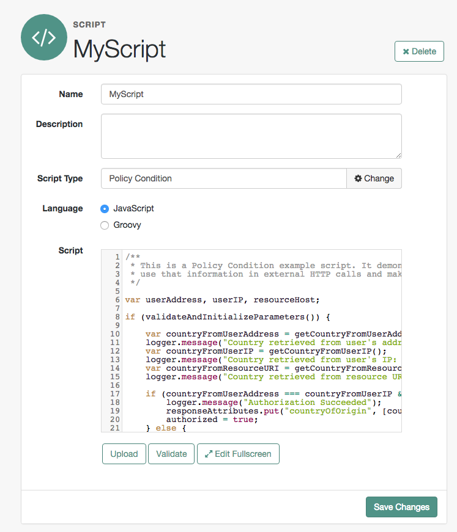The width and height of the screenshot is (457, 532).
Task: Click Upload button
Action: tap(124, 454)
